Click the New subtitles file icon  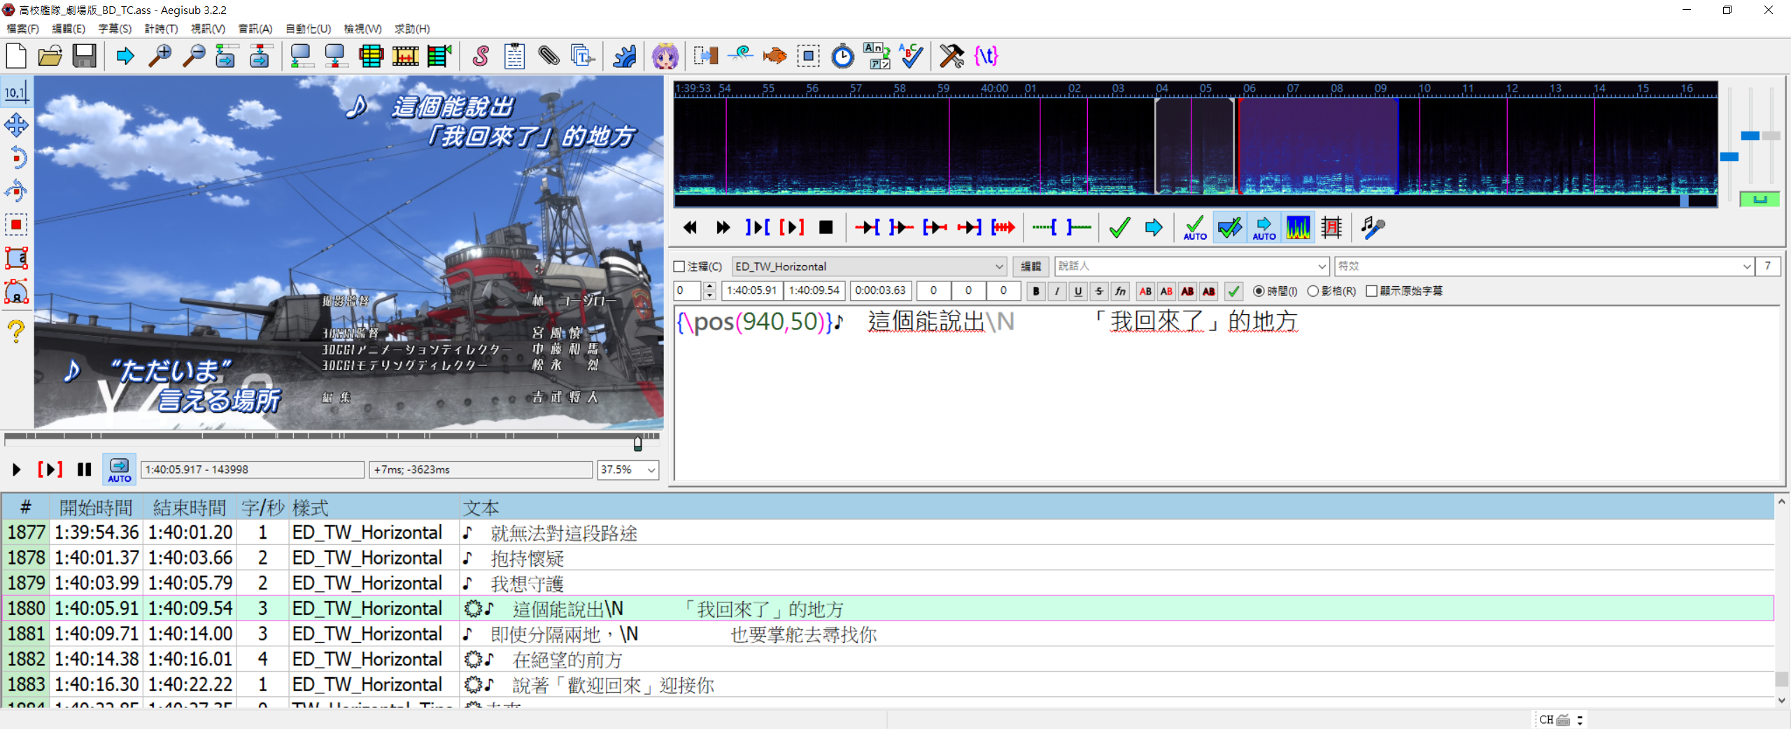point(16,56)
